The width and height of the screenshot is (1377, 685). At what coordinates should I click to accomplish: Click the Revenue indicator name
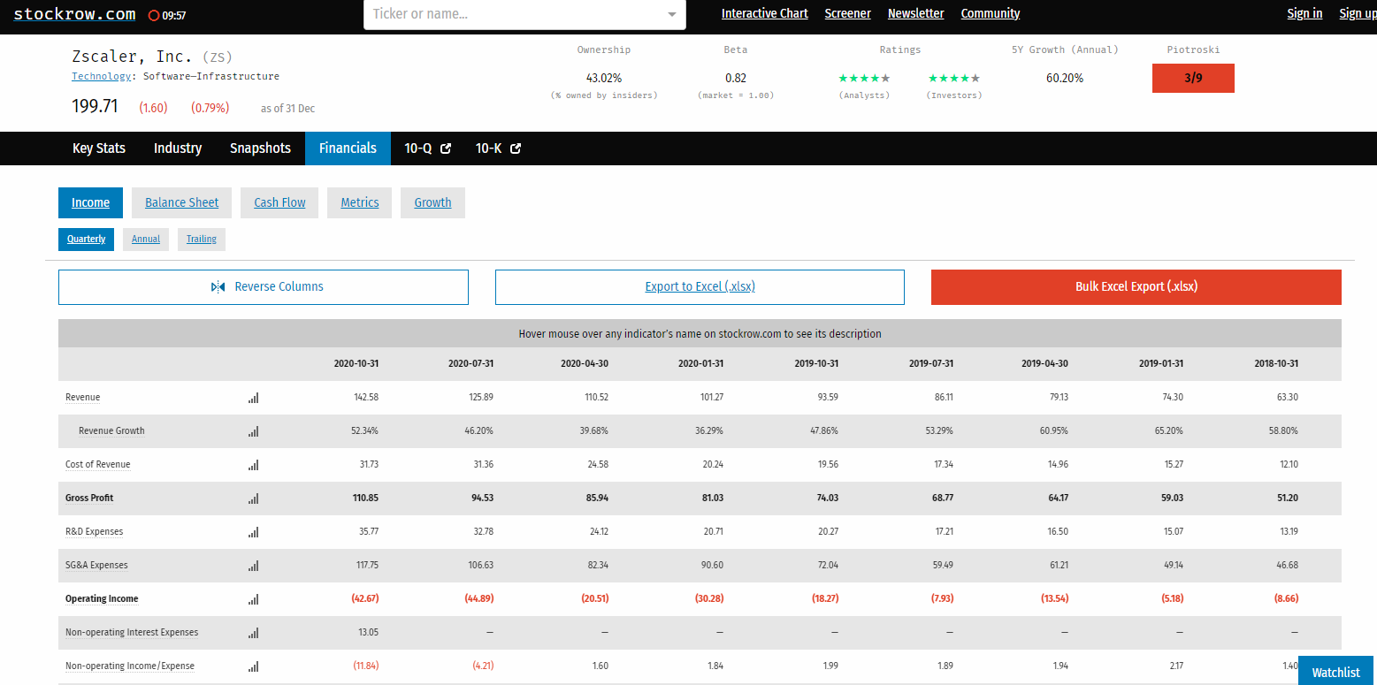tap(82, 398)
